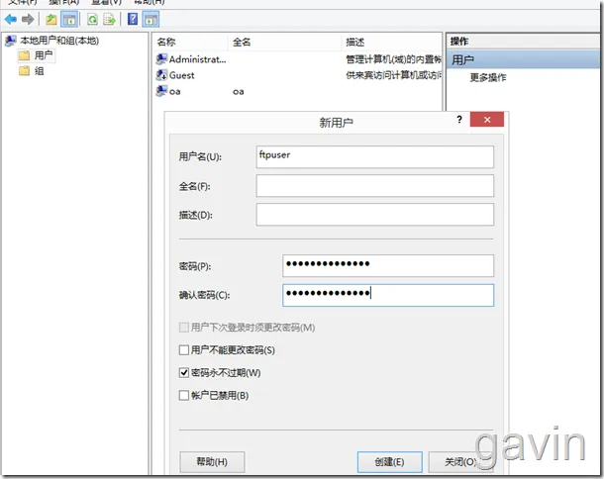
Task: Click the Administrator user account icon
Action: pyautogui.click(x=161, y=59)
